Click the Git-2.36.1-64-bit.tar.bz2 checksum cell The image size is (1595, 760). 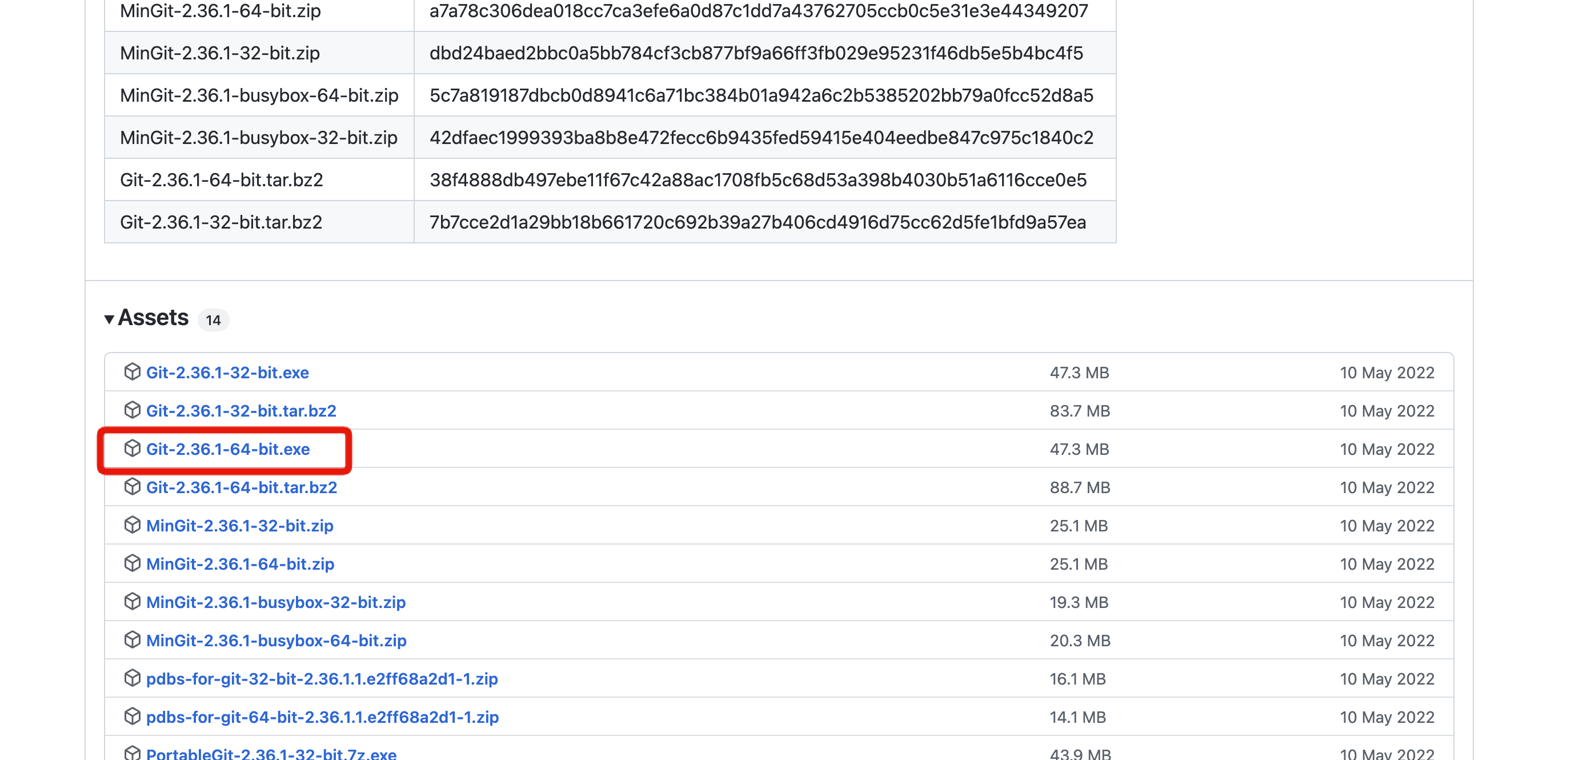pyautogui.click(x=765, y=179)
